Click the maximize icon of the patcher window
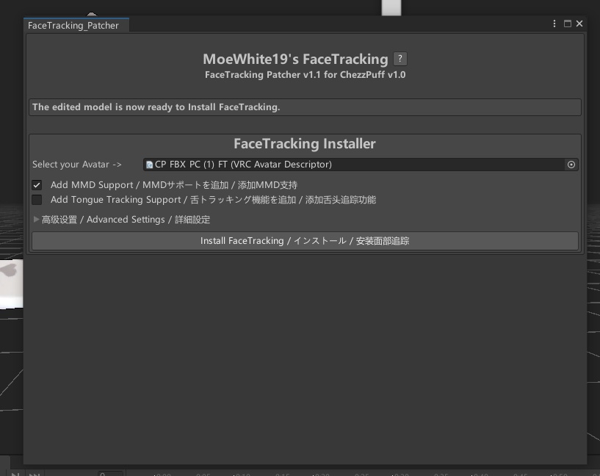 (x=567, y=24)
